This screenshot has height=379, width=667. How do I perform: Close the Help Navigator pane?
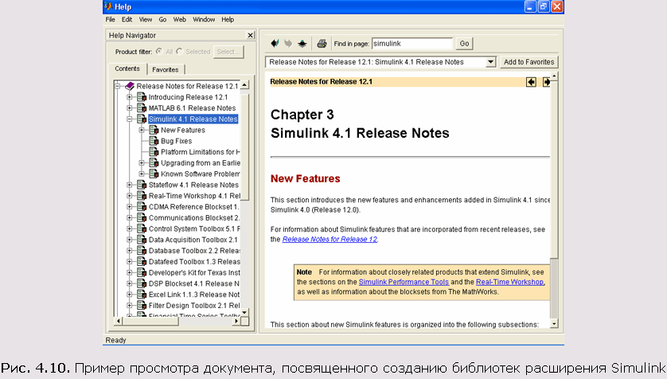tap(251, 35)
